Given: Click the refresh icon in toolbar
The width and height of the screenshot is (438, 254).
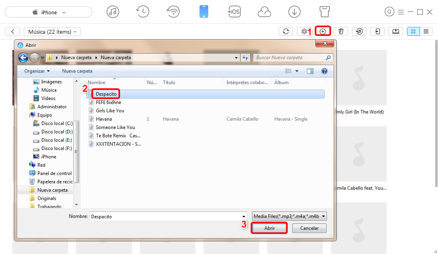Looking at the screenshot, I should (x=285, y=31).
